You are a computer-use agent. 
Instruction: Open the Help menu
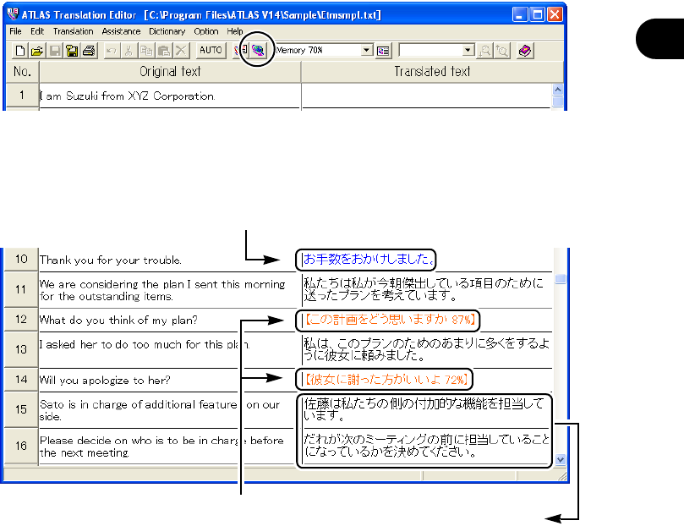(x=235, y=31)
